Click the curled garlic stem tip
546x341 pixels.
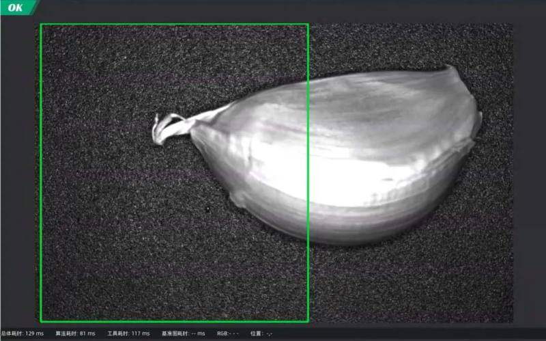tap(158, 132)
